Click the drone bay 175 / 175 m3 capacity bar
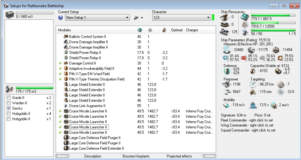This screenshot has height=160, width=301. pyautogui.click(x=35, y=88)
